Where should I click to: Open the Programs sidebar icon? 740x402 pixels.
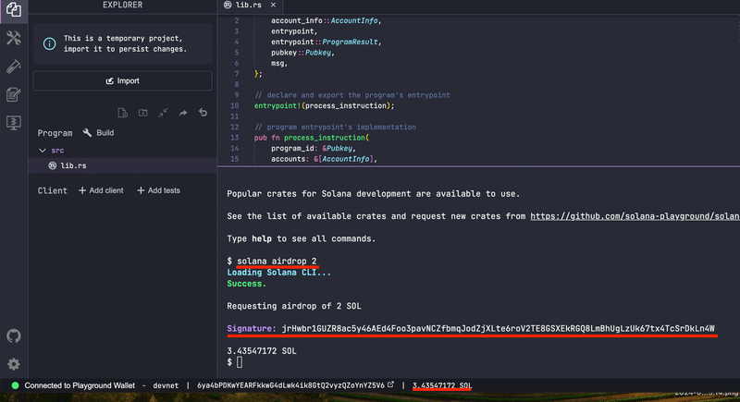coord(14,123)
